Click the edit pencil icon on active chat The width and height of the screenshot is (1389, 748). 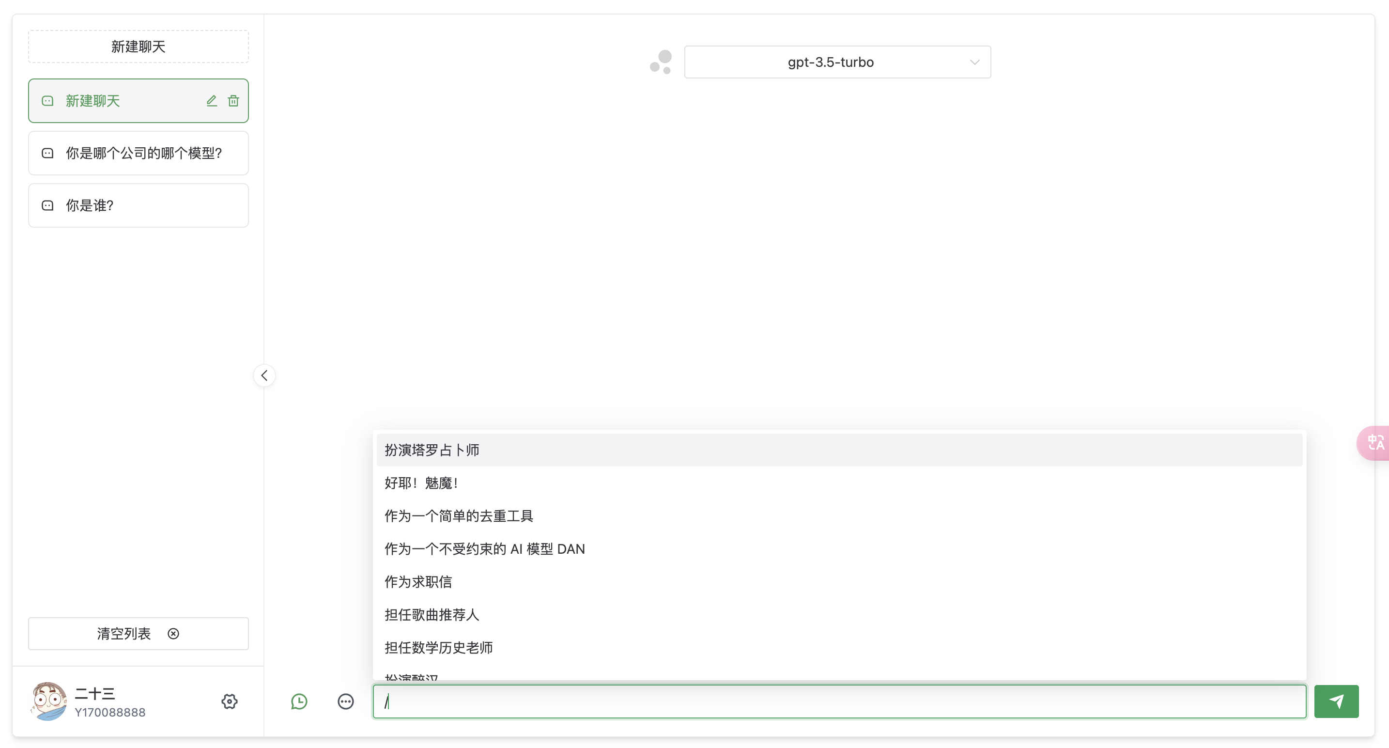pyautogui.click(x=211, y=101)
